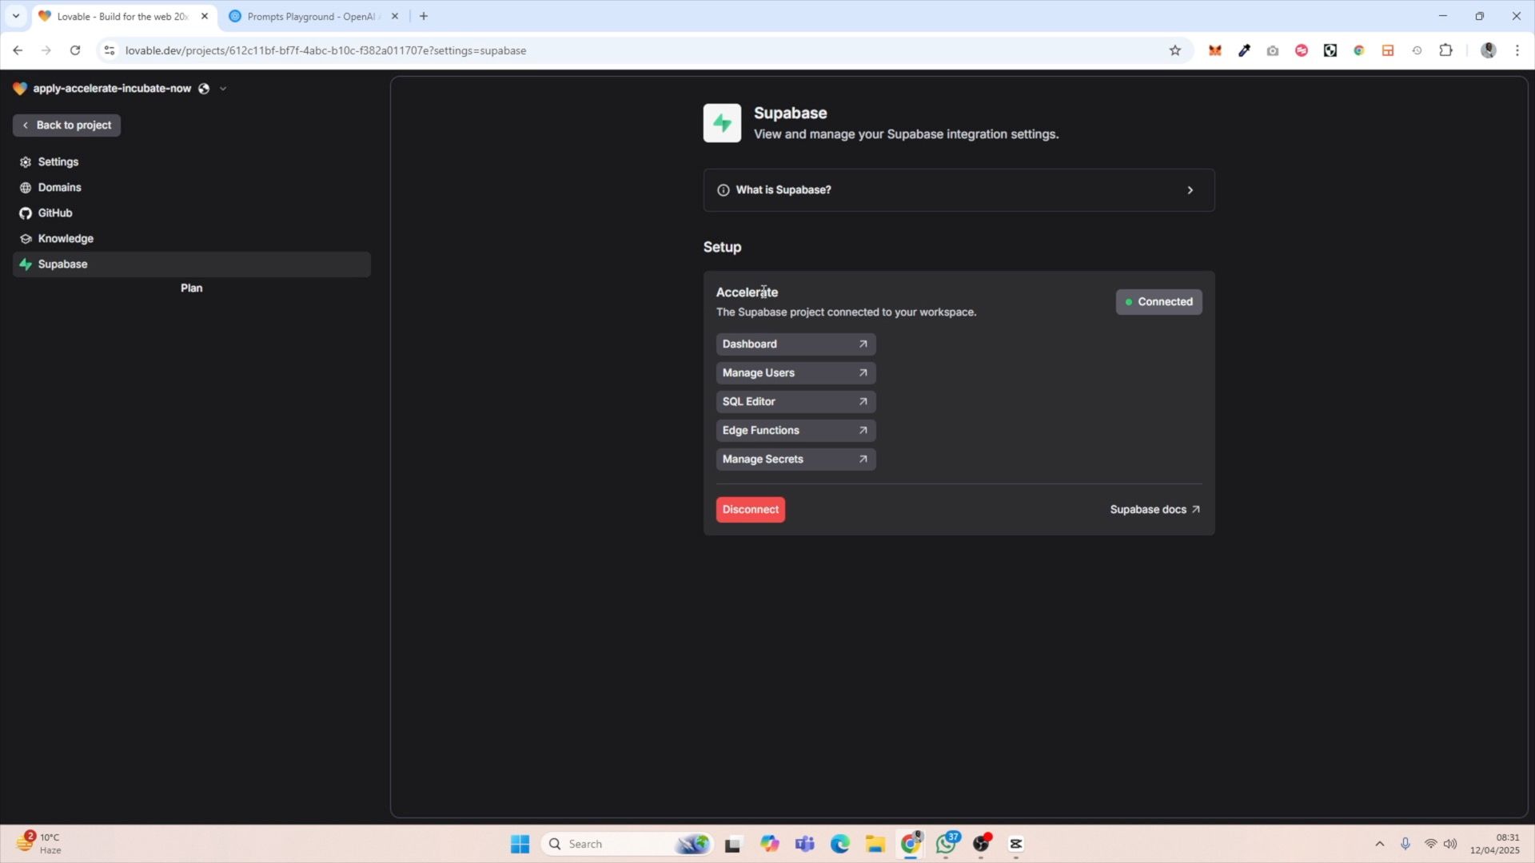Go back to the project

67,125
